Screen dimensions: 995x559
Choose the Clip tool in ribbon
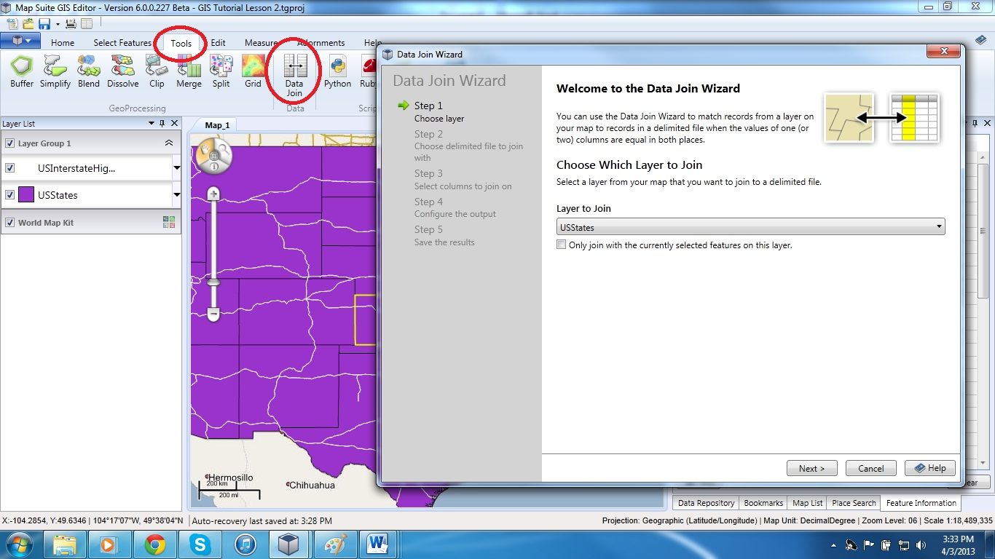pos(157,71)
